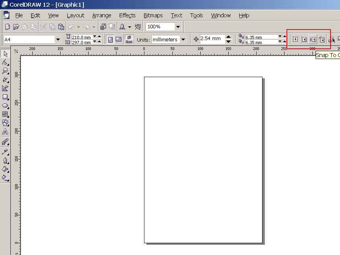Open the Arrange menu
The image size is (340, 255).
[102, 15]
